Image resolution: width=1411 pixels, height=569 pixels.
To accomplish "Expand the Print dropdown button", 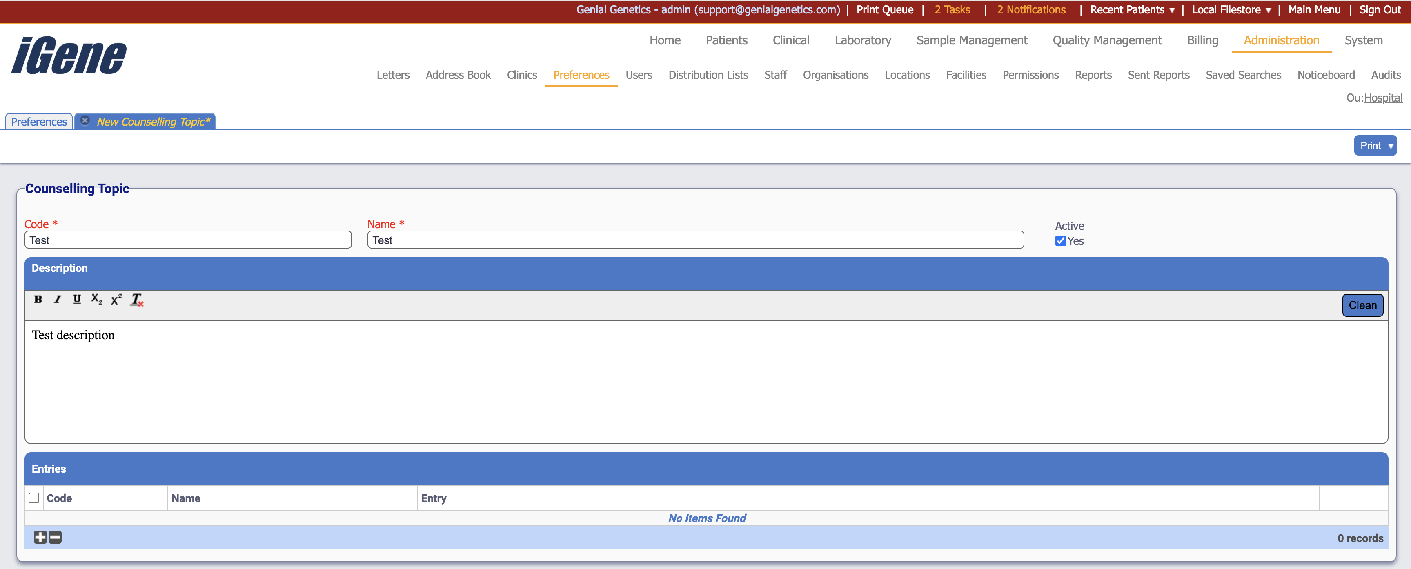I will (x=1375, y=146).
